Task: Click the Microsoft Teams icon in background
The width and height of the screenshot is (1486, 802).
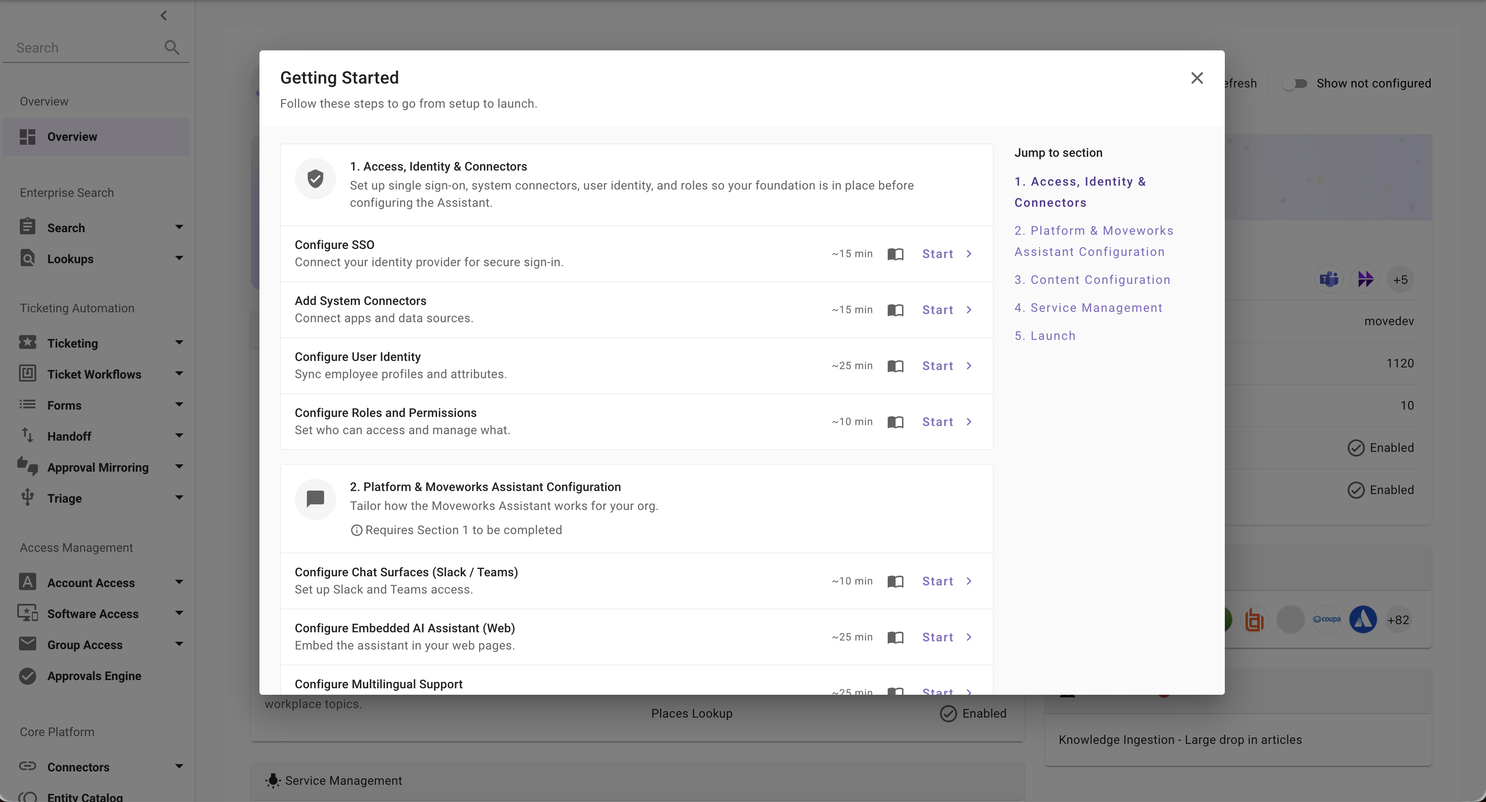Action: point(1329,280)
